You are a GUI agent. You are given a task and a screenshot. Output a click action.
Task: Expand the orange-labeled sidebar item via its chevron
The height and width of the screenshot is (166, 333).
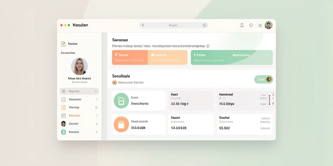click(x=97, y=116)
